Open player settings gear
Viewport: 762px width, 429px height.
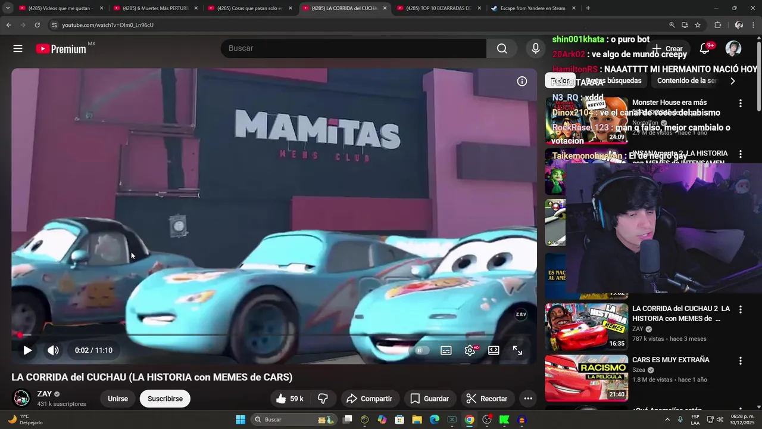point(470,350)
